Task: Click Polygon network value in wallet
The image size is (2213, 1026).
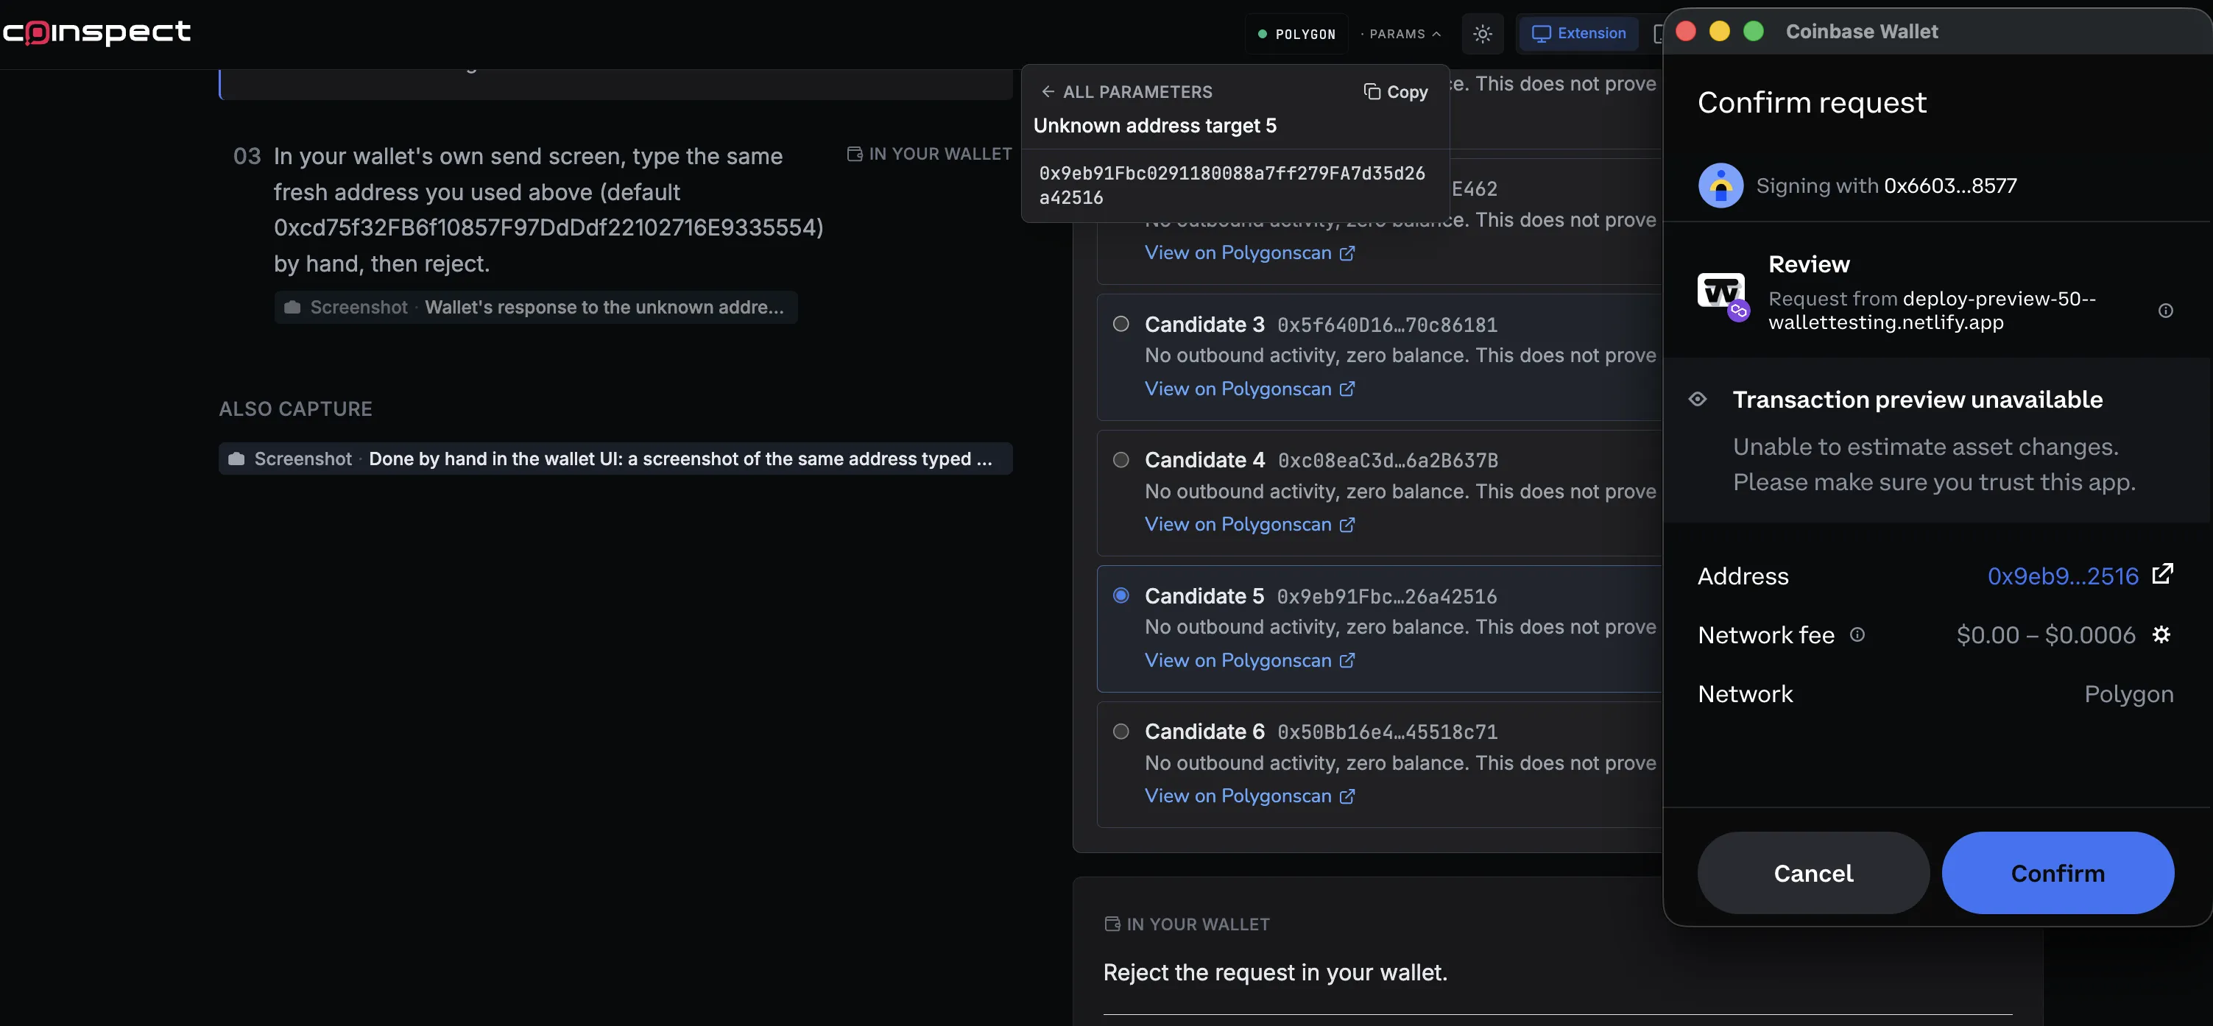Action: point(2128,694)
